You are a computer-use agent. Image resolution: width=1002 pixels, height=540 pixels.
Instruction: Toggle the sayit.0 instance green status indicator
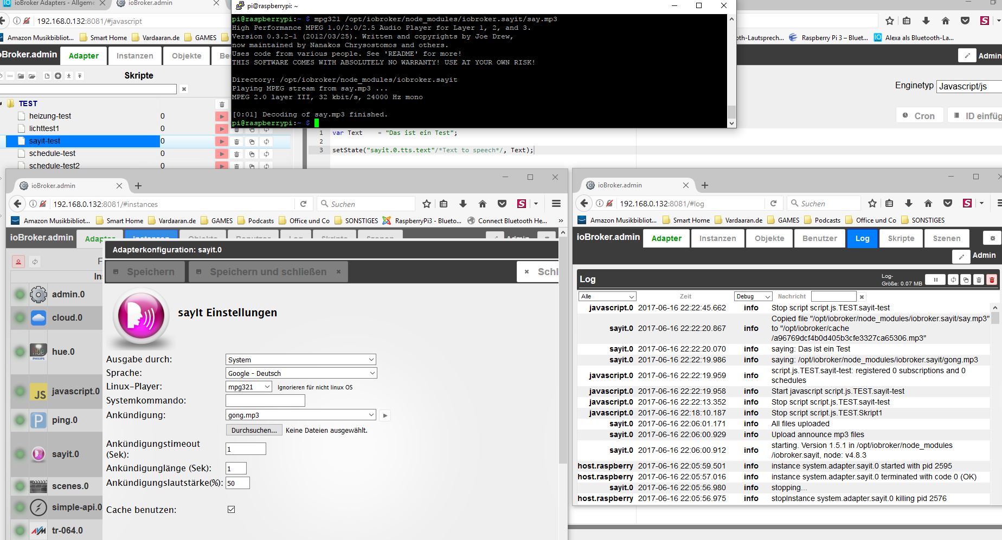click(20, 454)
